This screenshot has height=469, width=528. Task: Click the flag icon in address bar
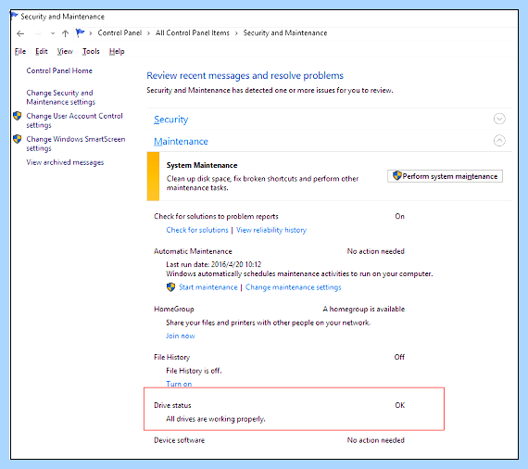[81, 32]
